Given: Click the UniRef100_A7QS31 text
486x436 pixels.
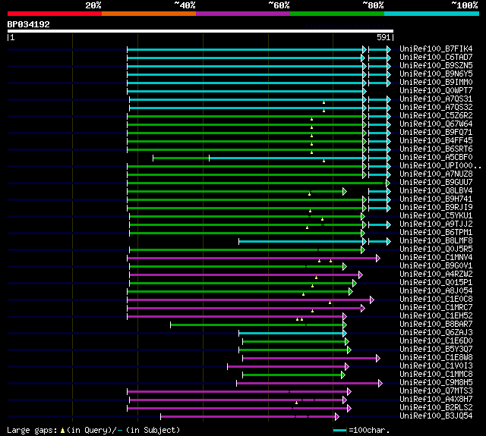Looking at the screenshot, I should click(436, 99).
